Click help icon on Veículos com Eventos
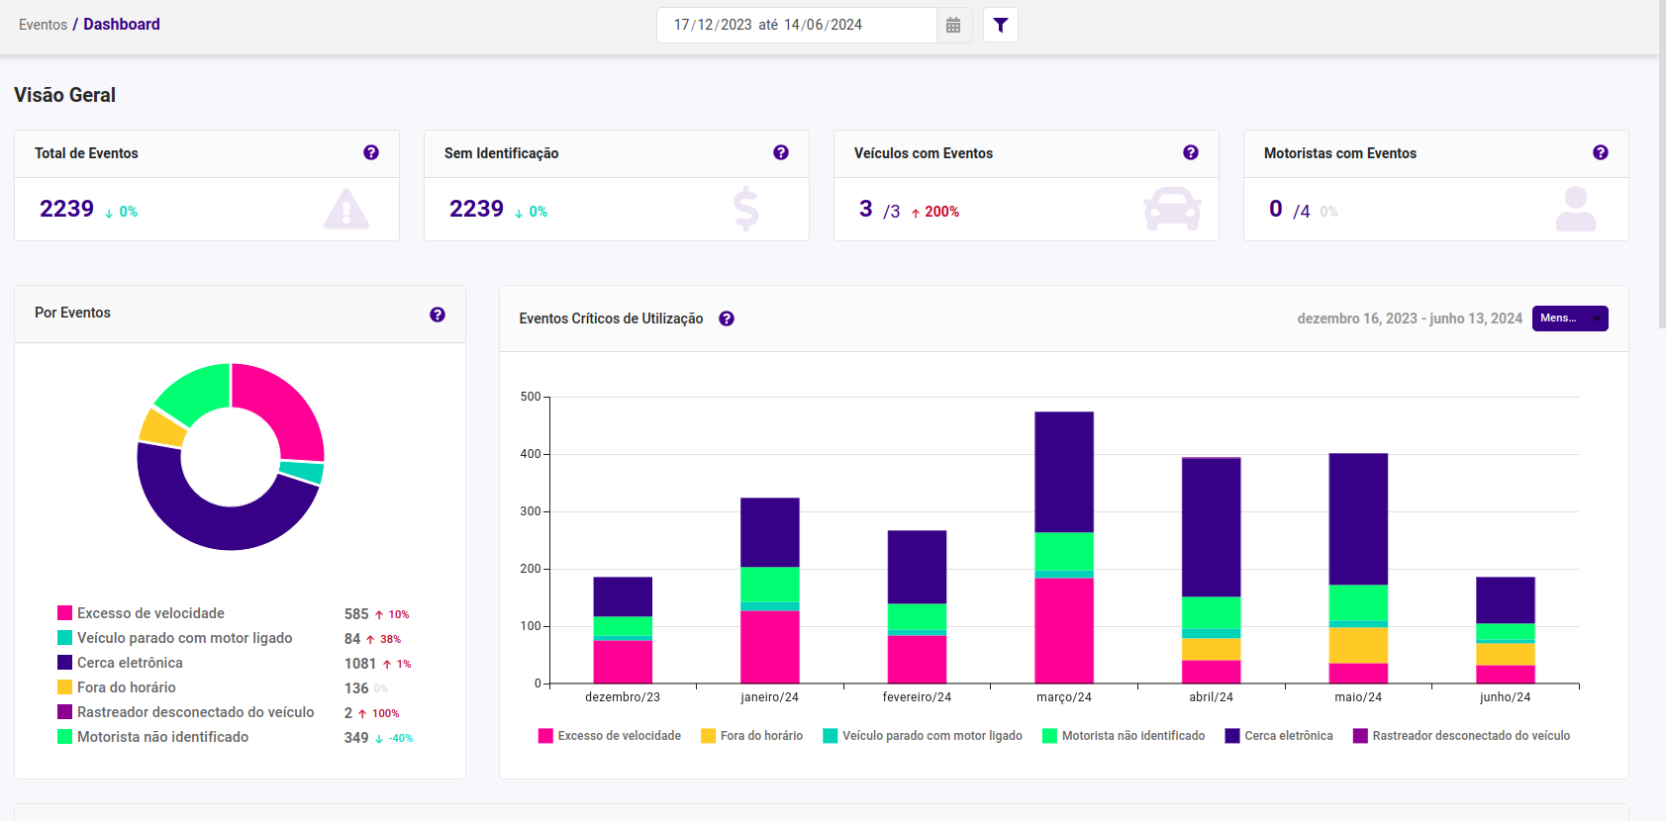The width and height of the screenshot is (1666, 821). (1191, 152)
